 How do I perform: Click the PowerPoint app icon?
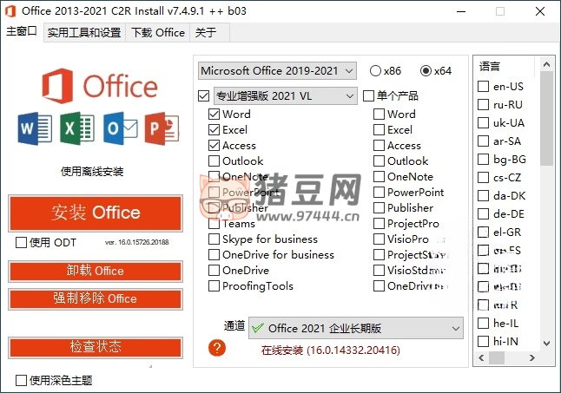pyautogui.click(x=162, y=128)
